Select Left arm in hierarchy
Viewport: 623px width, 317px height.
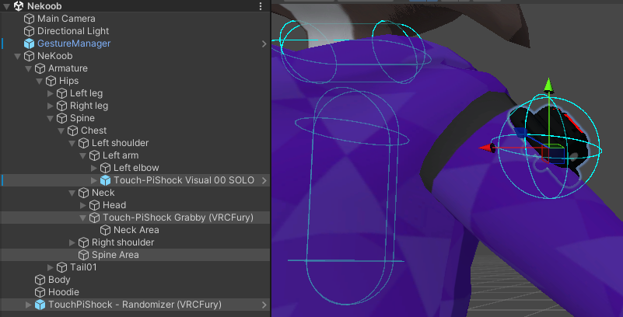tap(121, 155)
